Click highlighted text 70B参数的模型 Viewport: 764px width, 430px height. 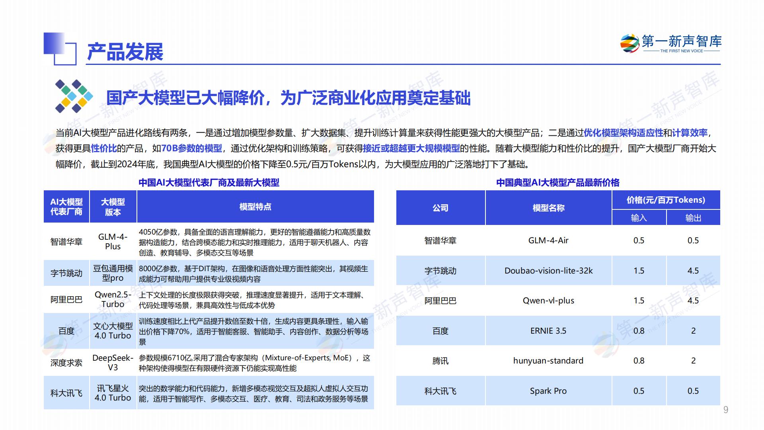tap(191, 149)
